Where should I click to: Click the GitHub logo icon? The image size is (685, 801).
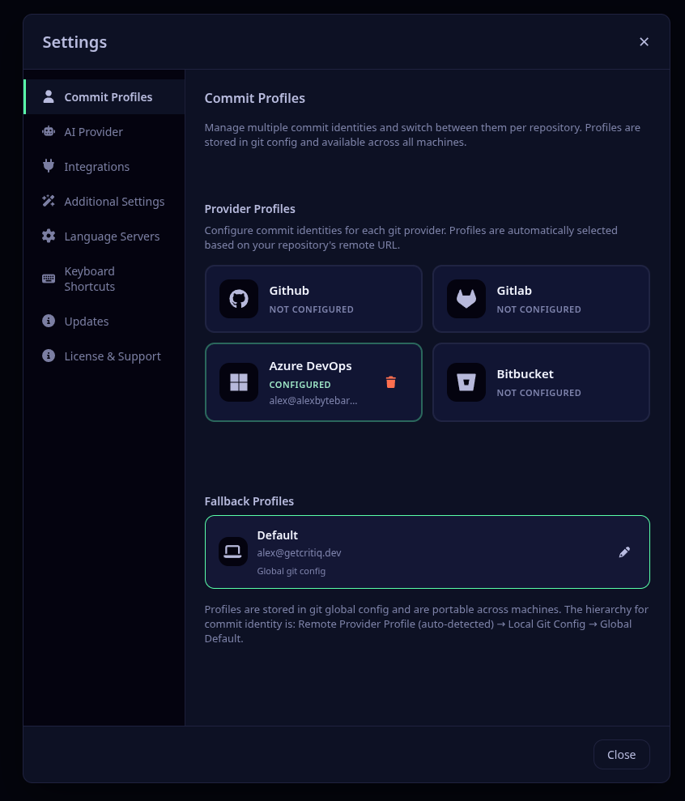[x=239, y=298]
